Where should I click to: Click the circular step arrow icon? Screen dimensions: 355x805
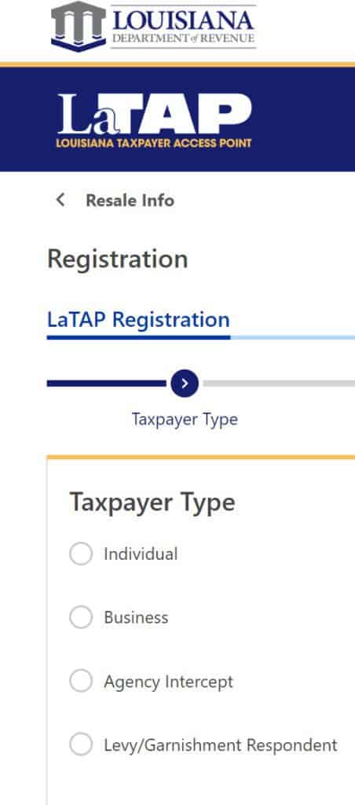tap(185, 383)
